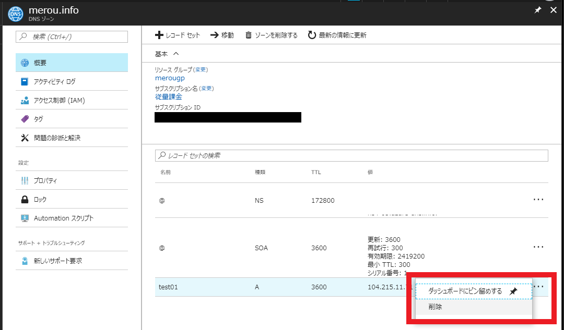Screen dimensions: 564x330
Task: Click 変更 link next to サブスクリプション名
Action: click(206, 88)
